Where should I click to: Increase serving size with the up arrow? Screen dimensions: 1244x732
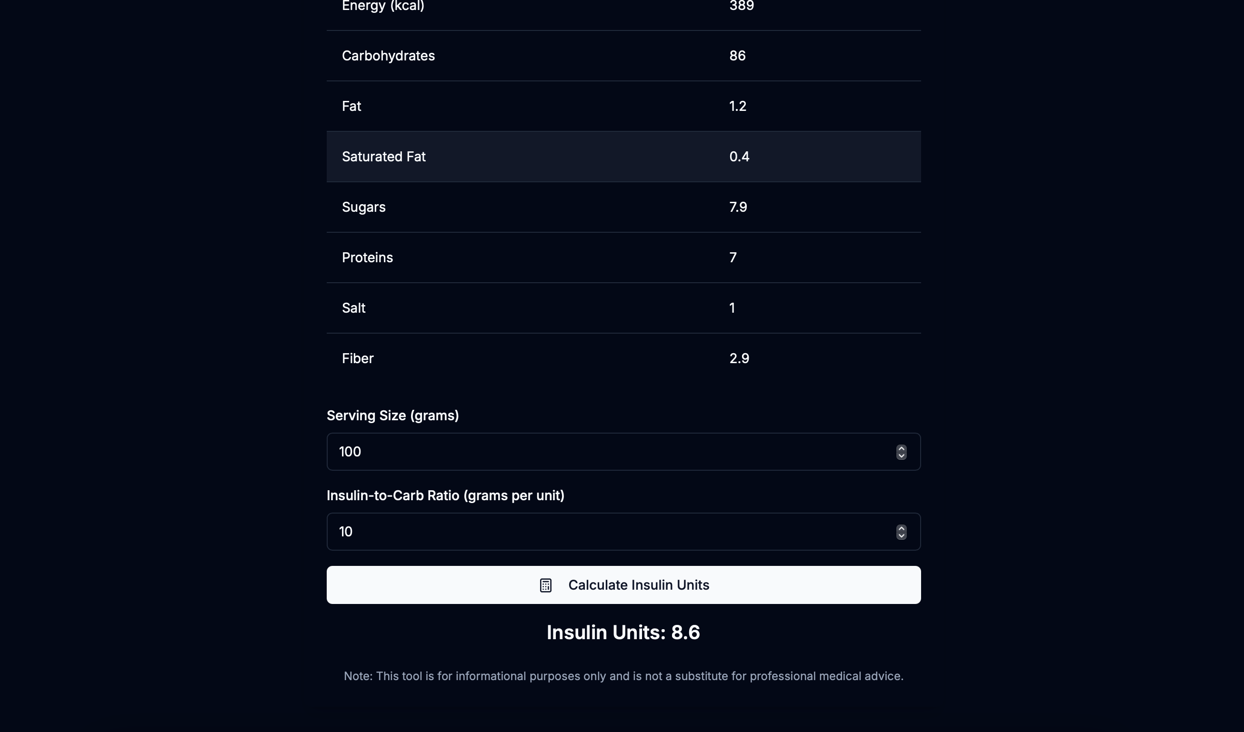pyautogui.click(x=902, y=448)
